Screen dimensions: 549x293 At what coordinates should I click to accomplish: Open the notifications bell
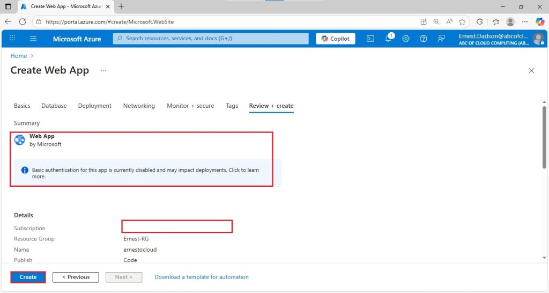coord(389,38)
